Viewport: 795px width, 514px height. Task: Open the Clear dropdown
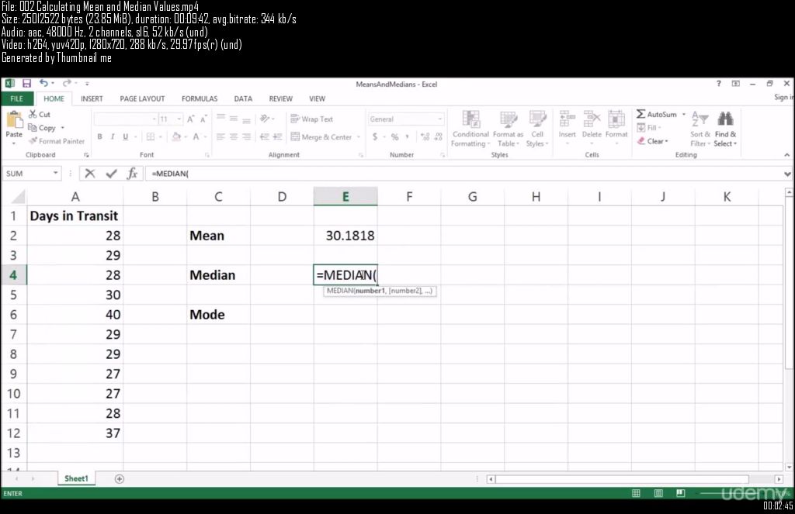click(653, 141)
